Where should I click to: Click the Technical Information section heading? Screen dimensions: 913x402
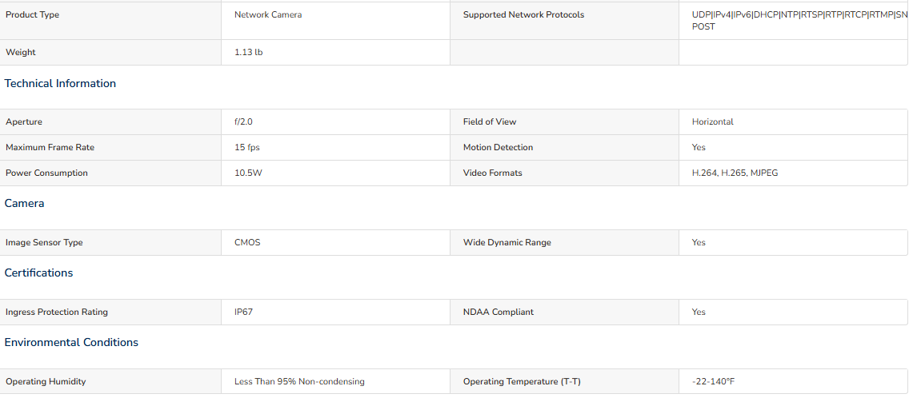[60, 83]
